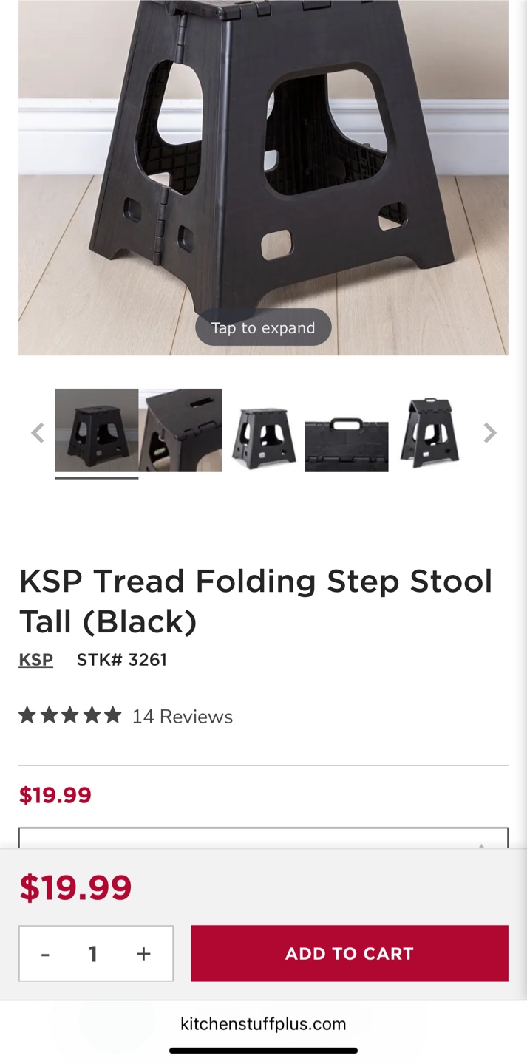
Task: Click the next thumbnails arrow
Action: pyautogui.click(x=489, y=433)
